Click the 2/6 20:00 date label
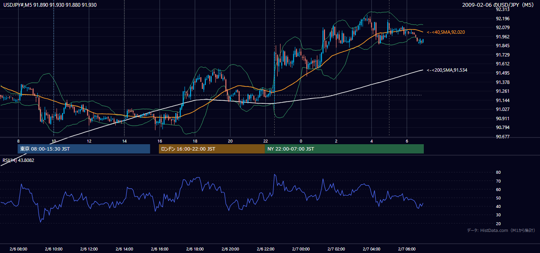The width and height of the screenshot is (540, 253). click(x=230, y=249)
